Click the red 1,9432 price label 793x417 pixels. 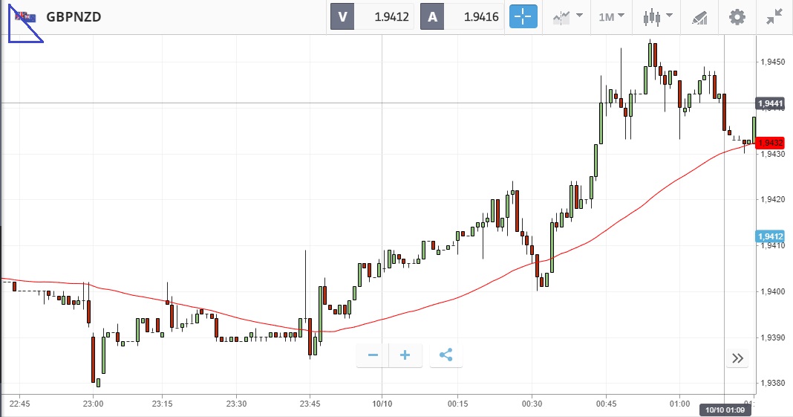coord(770,142)
